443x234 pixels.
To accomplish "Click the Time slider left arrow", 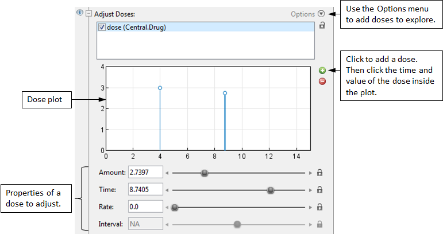I will click(x=167, y=190).
